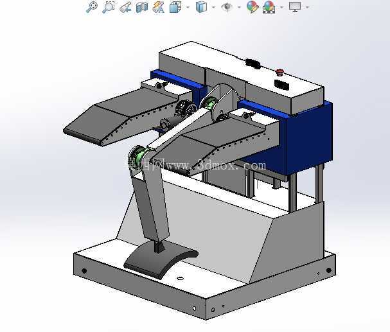
Task: Click the Edit Appearance icon
Action: (253, 7)
